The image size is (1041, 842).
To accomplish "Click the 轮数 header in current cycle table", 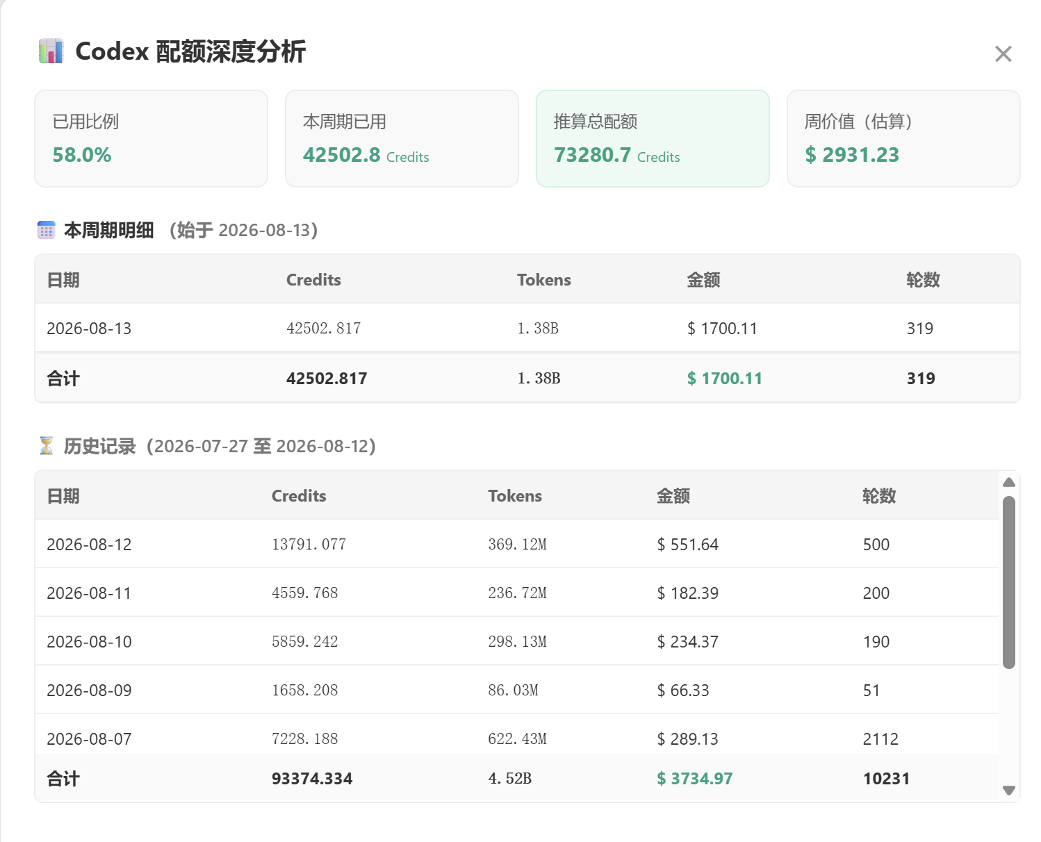I will (924, 280).
